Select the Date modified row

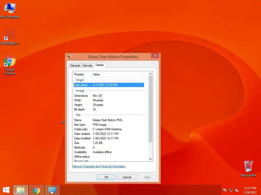pyautogui.click(x=109, y=138)
